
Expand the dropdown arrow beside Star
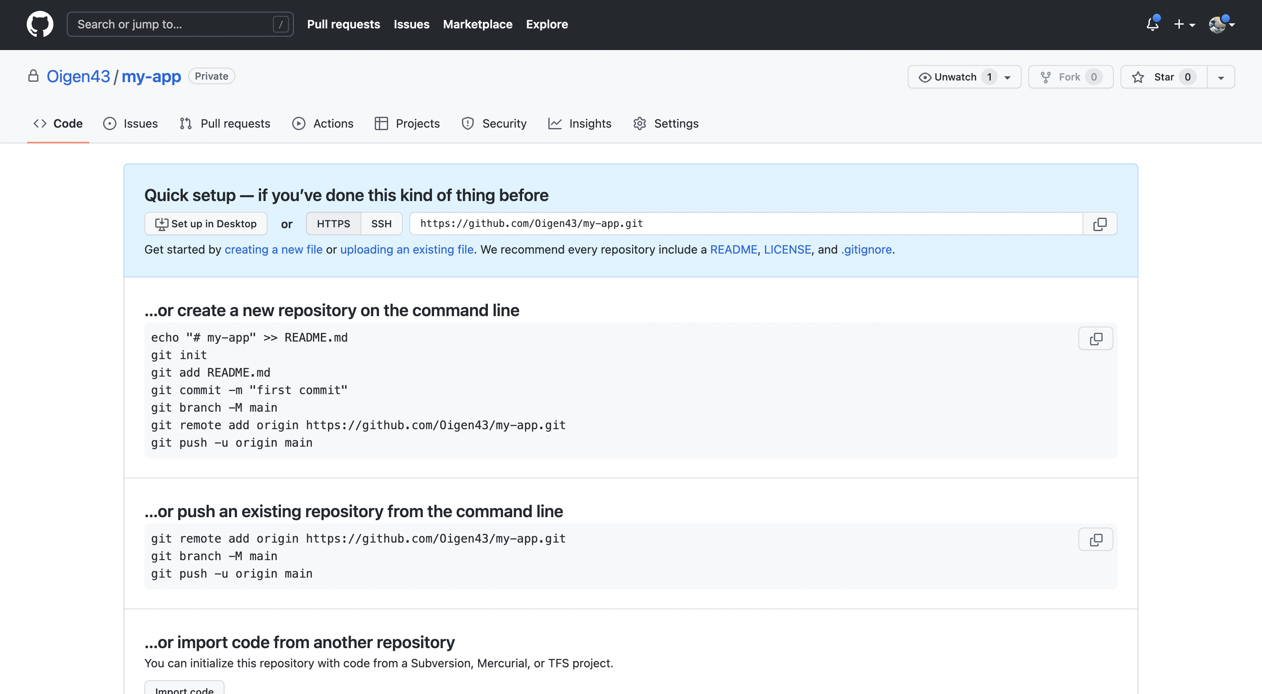click(1220, 78)
